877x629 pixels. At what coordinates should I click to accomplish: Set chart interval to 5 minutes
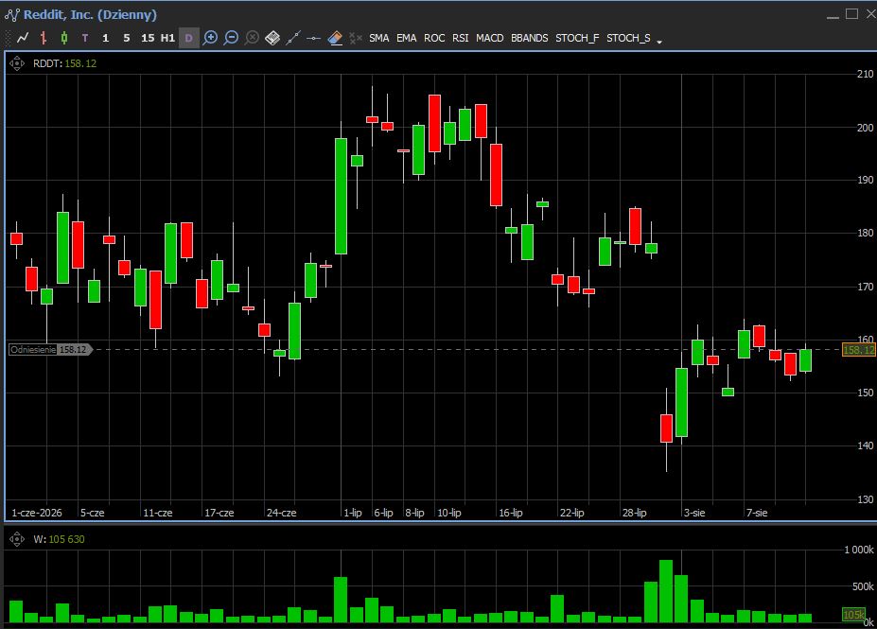tap(127, 38)
